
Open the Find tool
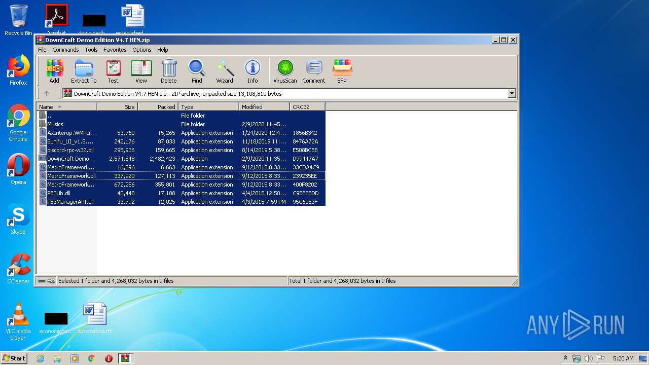[x=197, y=71]
